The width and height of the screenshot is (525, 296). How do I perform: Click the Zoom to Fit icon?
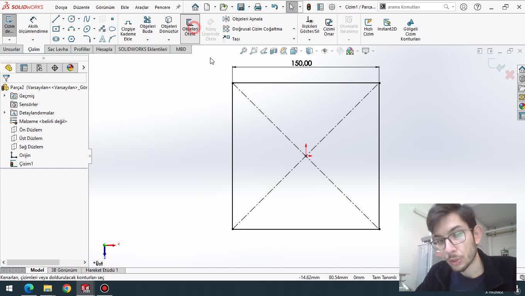coord(244,51)
